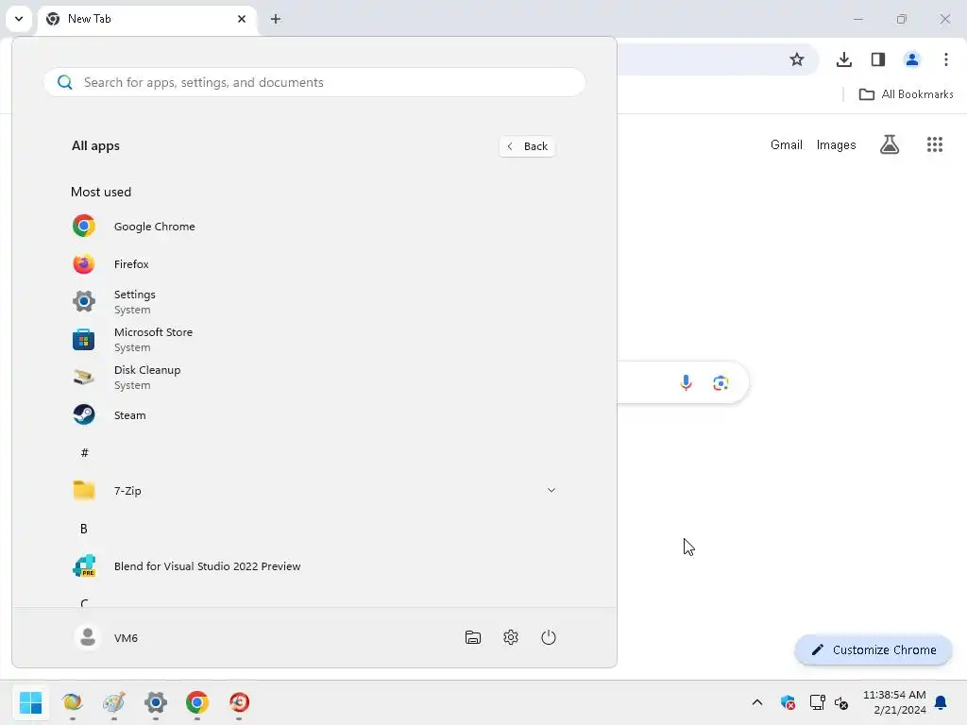Open the Chrome profile avatar
Image resolution: width=967 pixels, height=725 pixels.
[912, 59]
